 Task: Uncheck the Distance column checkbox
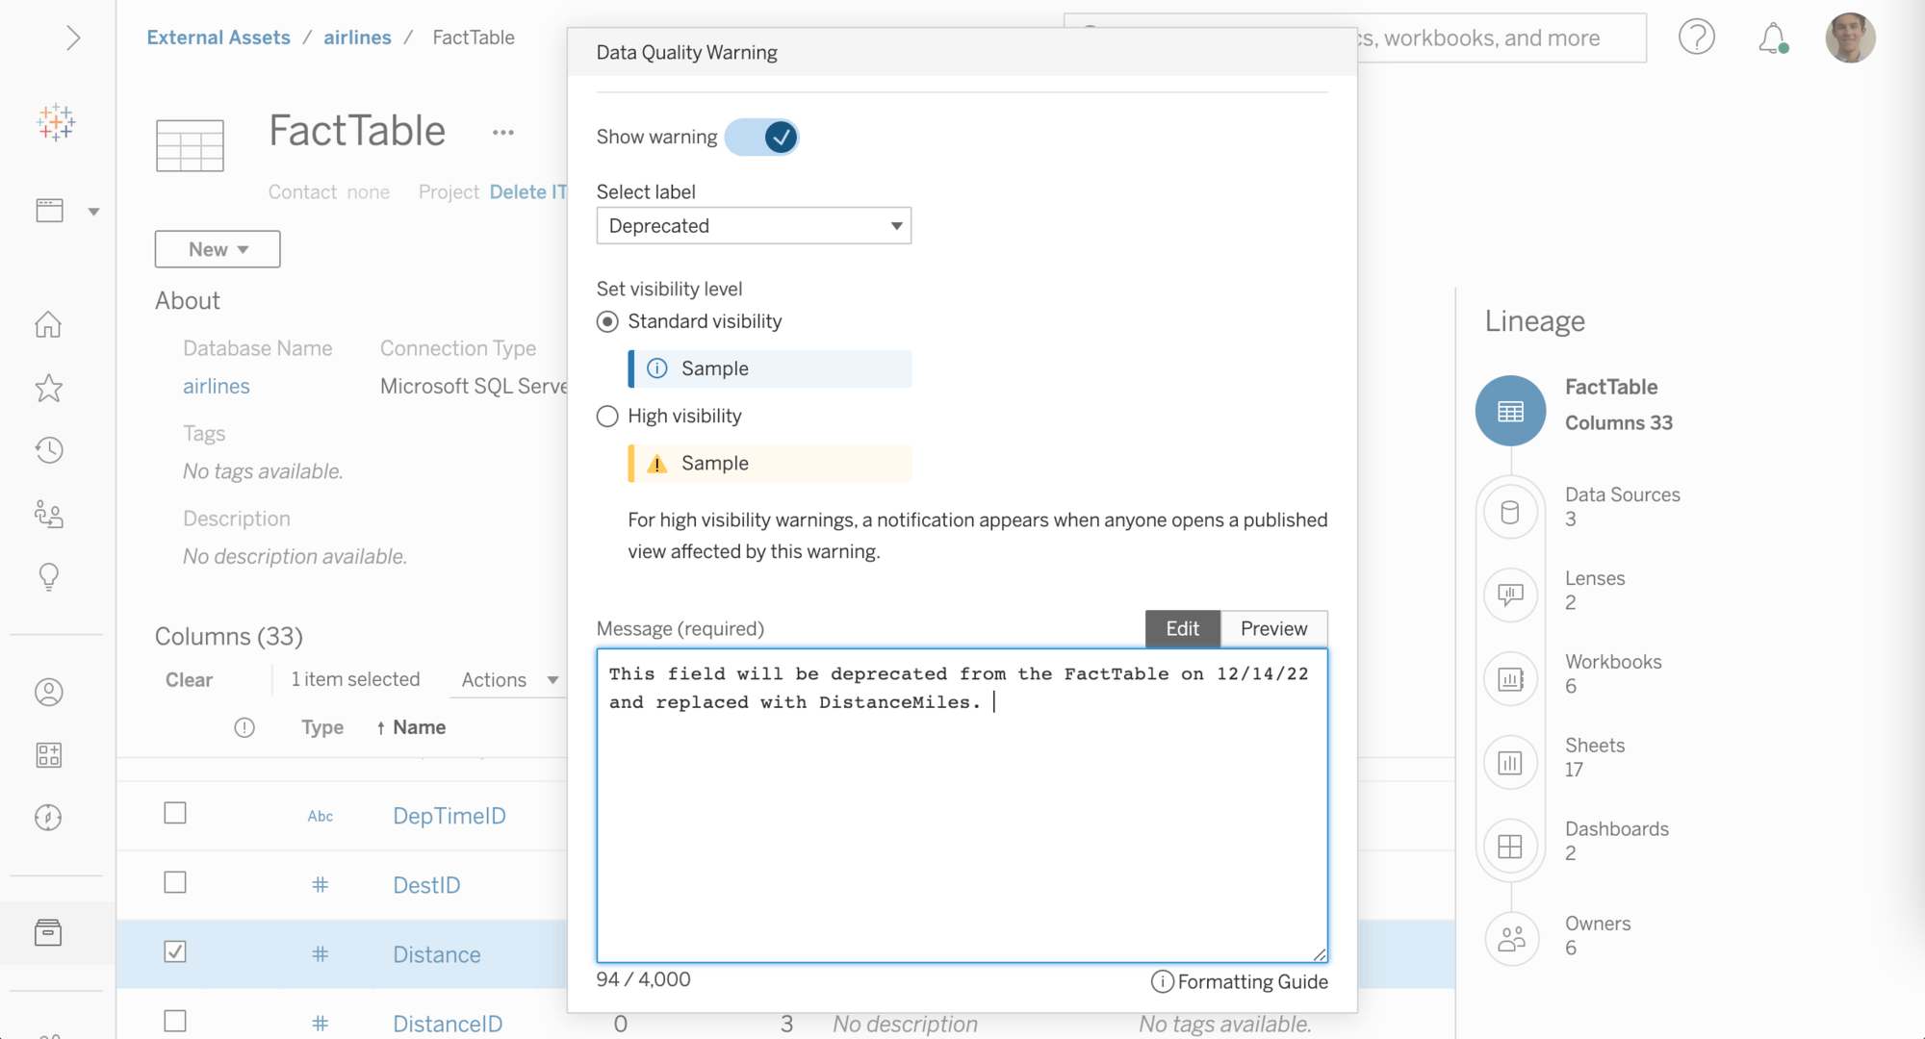[x=174, y=951]
